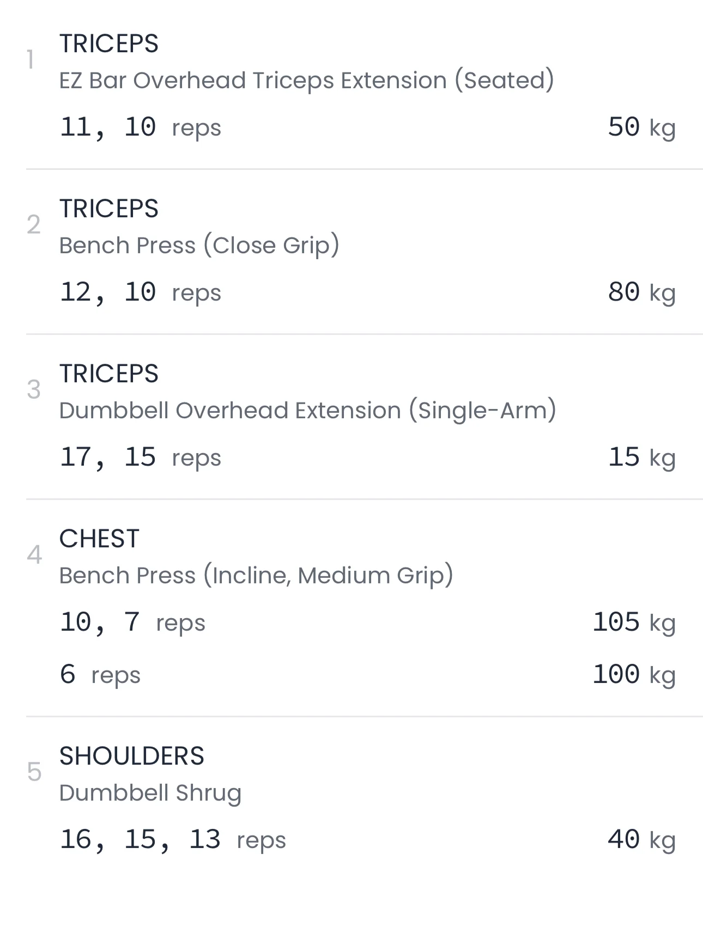Click the 105 kg weight entry
The width and height of the screenshot is (703, 933).
[634, 623]
